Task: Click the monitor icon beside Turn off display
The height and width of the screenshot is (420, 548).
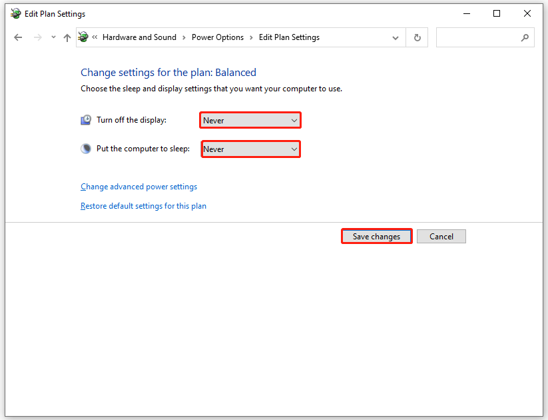Action: pyautogui.click(x=86, y=120)
